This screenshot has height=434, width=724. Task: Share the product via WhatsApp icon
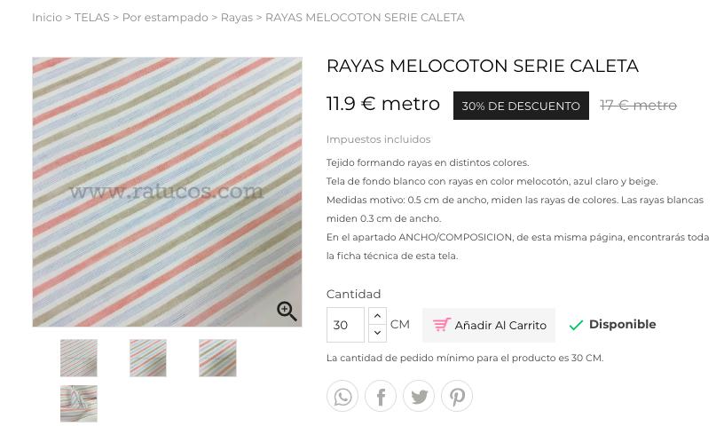coord(342,397)
